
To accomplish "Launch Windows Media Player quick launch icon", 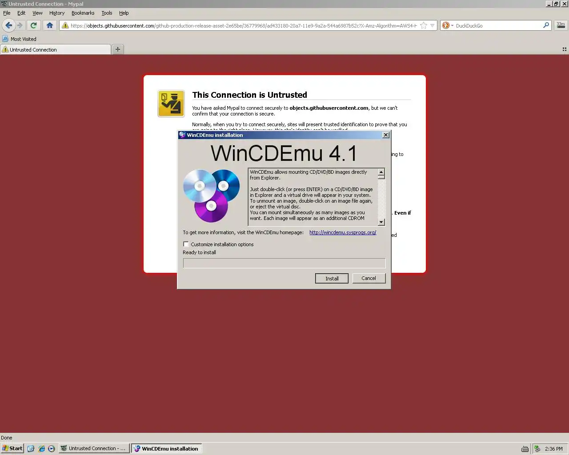I will pyautogui.click(x=52, y=448).
